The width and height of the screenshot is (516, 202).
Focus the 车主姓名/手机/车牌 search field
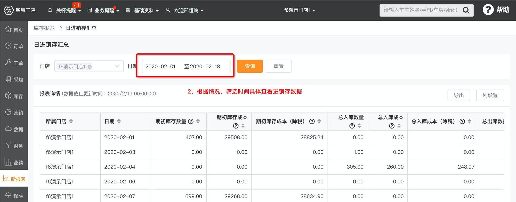point(421,10)
